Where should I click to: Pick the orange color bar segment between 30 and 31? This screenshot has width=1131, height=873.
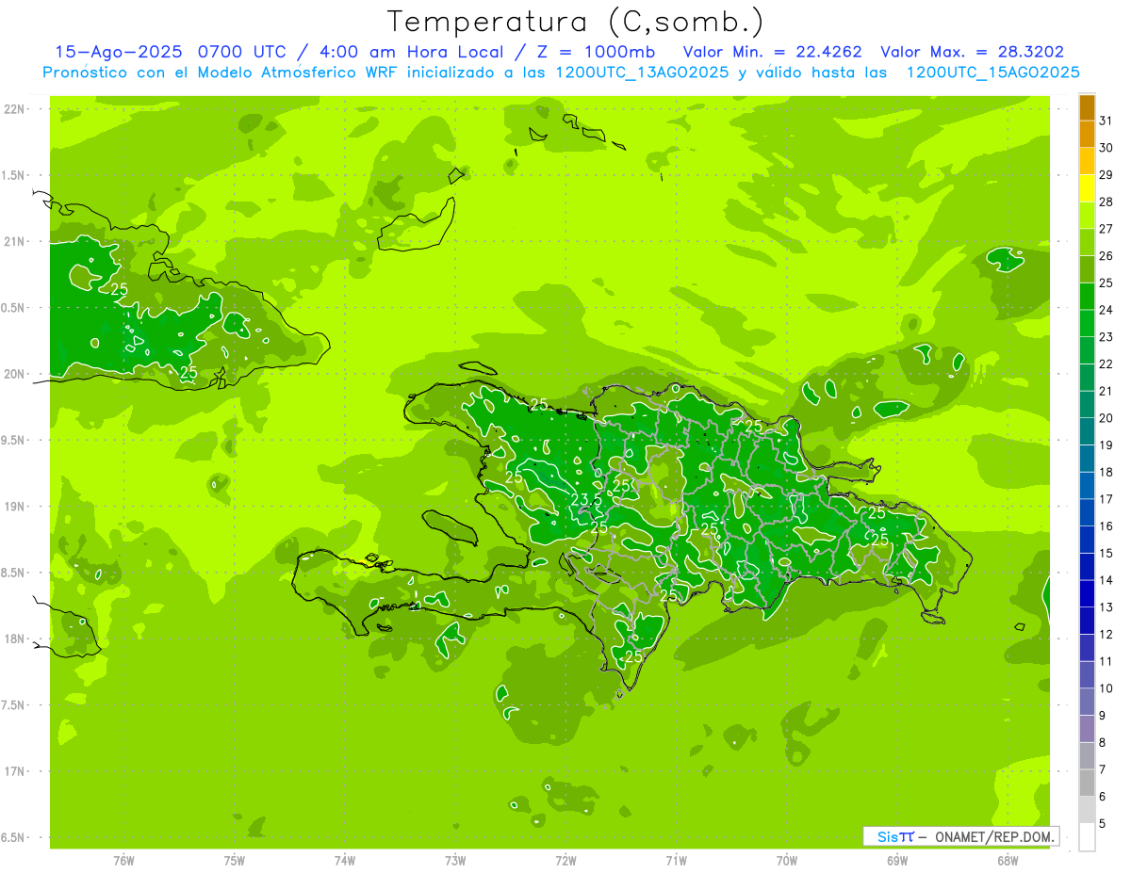1087,135
